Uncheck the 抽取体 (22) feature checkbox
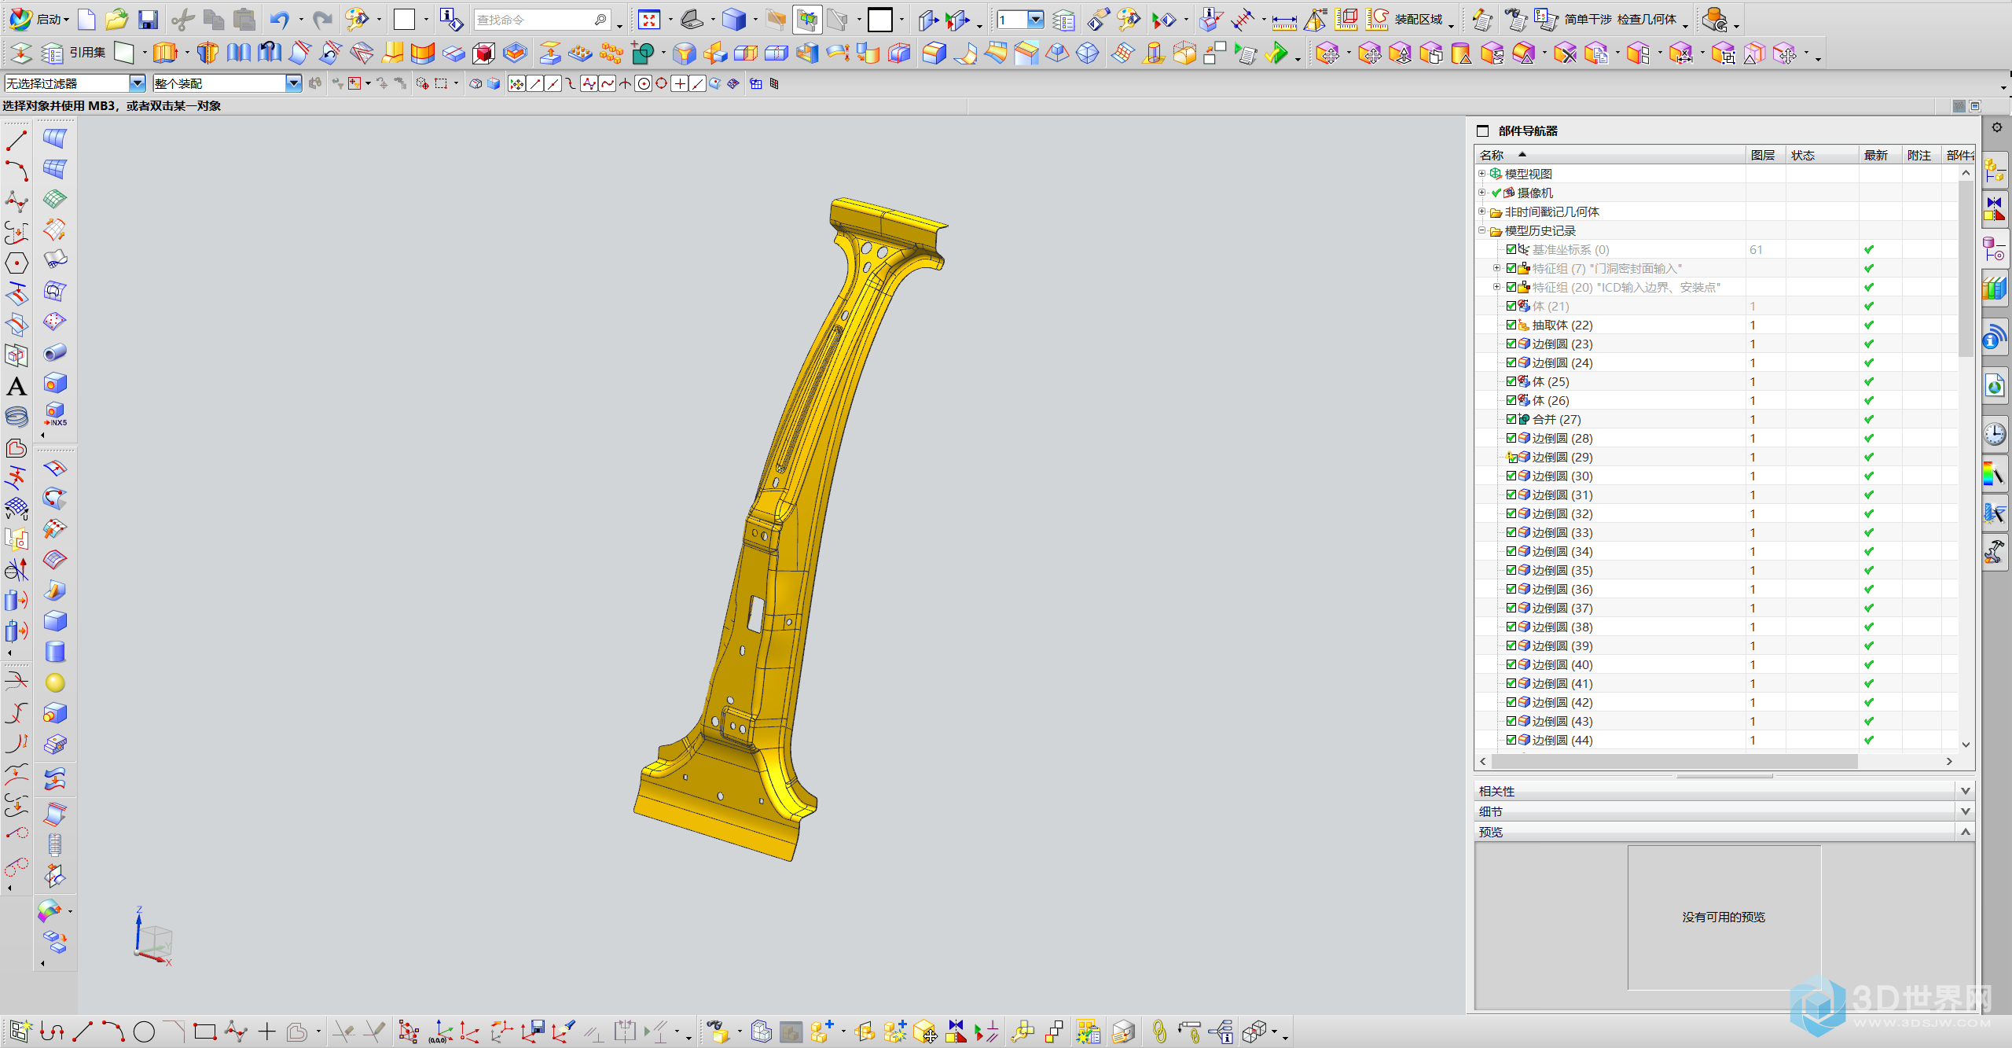The height and width of the screenshot is (1048, 2012). click(x=1511, y=325)
